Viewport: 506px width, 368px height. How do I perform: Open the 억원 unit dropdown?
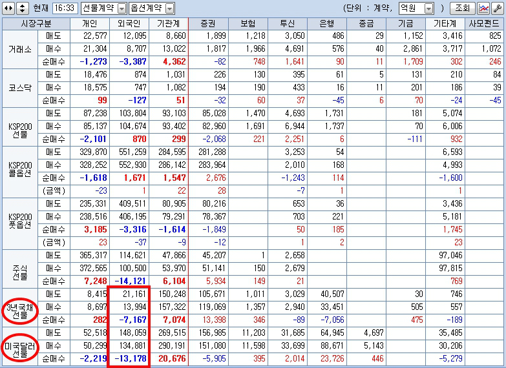[x=429, y=8]
